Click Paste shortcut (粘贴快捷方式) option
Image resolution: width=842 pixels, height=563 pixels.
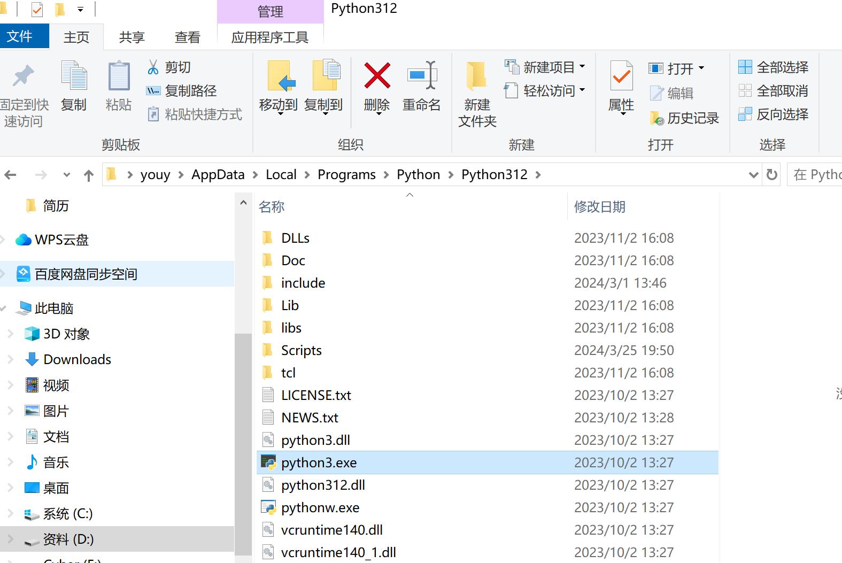195,114
